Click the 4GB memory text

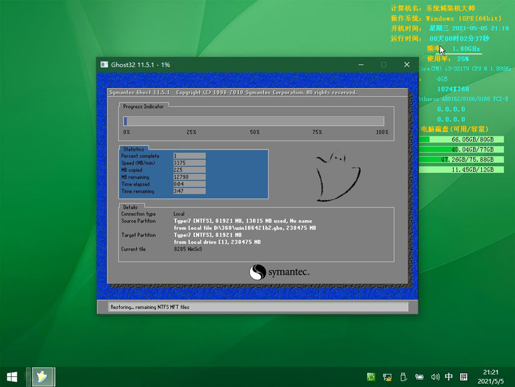[442, 79]
